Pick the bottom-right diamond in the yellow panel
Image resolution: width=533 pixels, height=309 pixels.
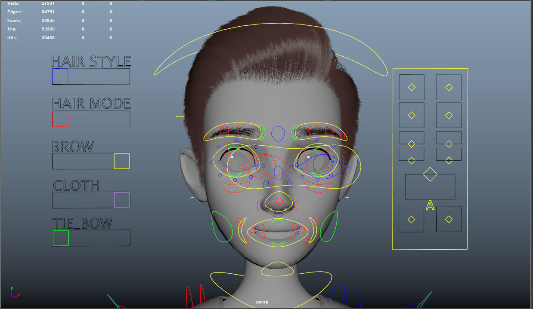coord(449,220)
